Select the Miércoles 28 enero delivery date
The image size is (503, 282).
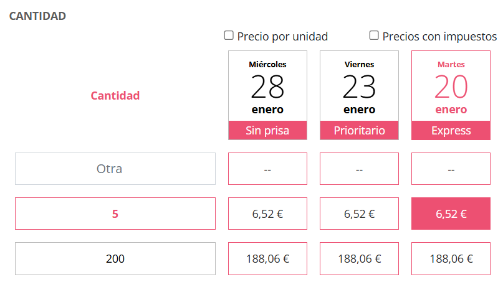coord(267,86)
